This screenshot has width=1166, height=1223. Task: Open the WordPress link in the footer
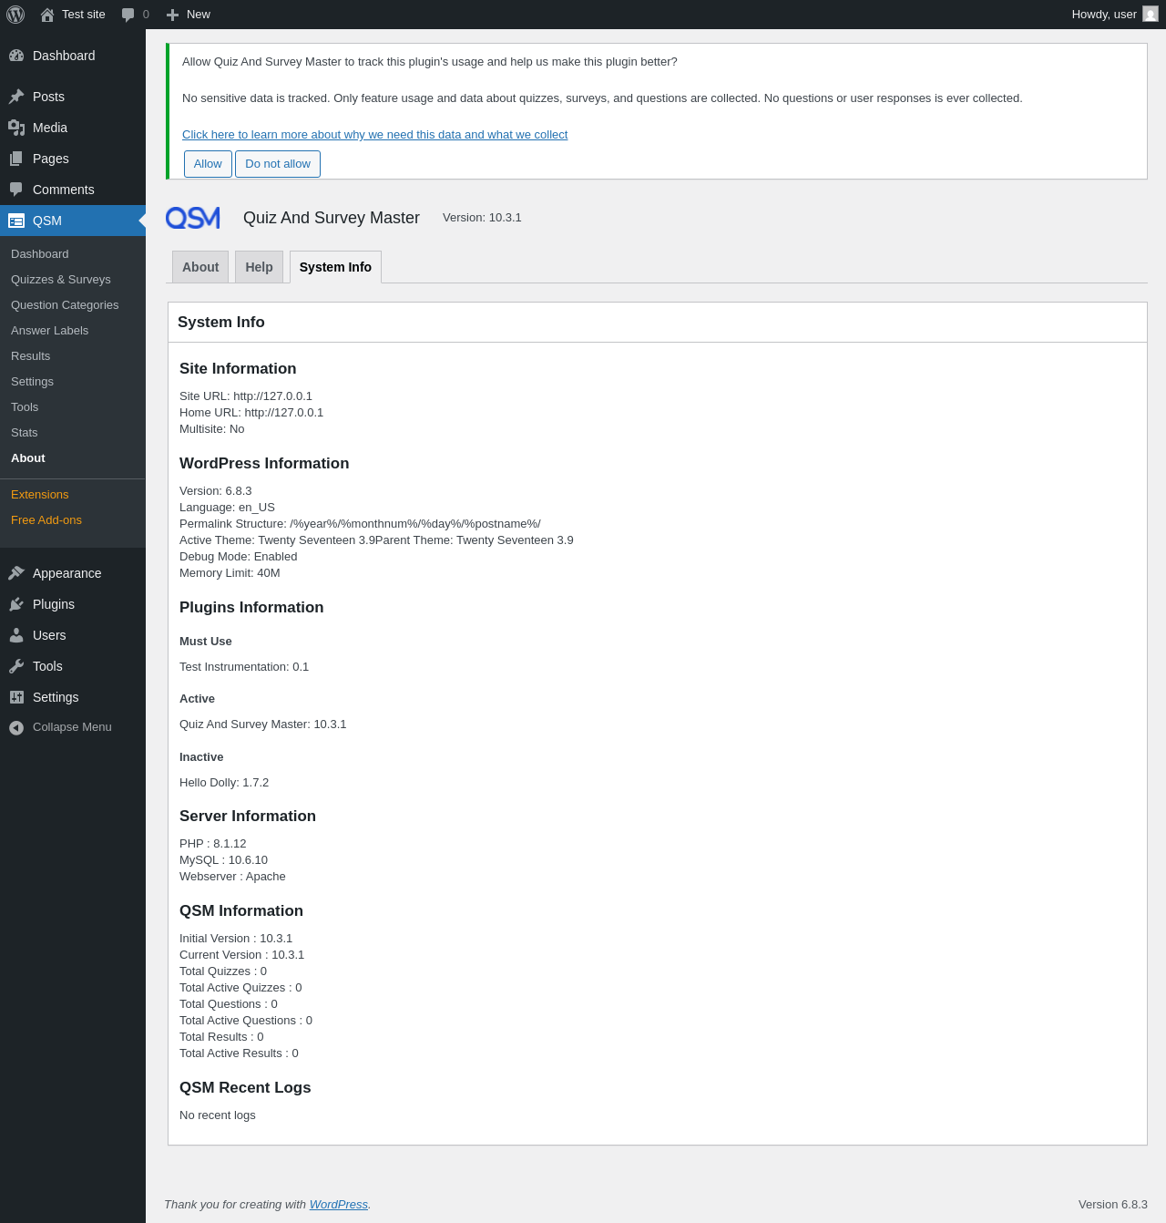(338, 1205)
